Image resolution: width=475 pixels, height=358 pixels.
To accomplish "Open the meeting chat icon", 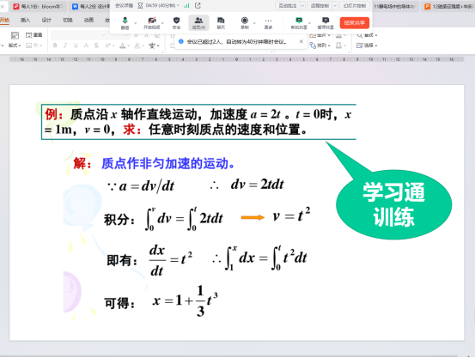I will [x=221, y=23].
